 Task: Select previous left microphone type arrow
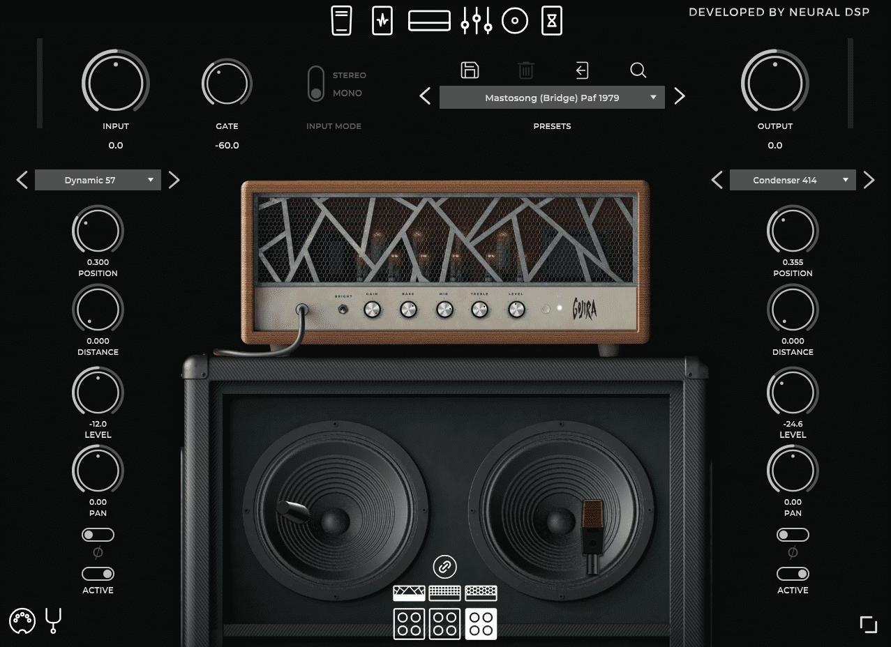click(x=22, y=181)
